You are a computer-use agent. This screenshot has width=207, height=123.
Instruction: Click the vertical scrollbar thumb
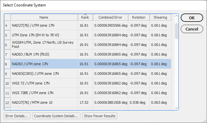(x=177, y=31)
